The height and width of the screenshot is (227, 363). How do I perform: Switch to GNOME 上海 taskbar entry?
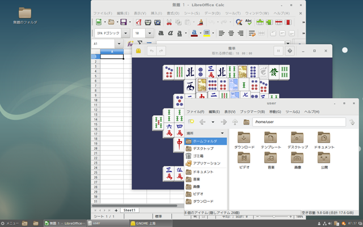(x=151, y=223)
